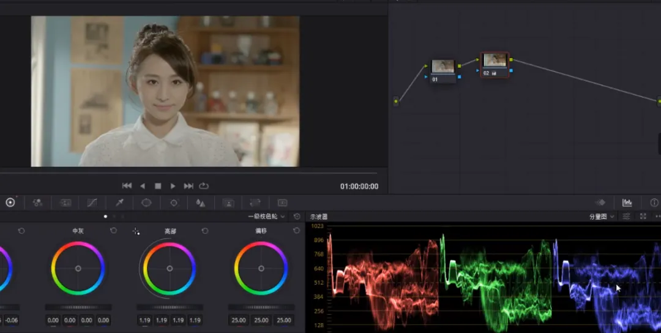The image size is (661, 333).
Task: Open the Information panel
Action: [x=654, y=203]
